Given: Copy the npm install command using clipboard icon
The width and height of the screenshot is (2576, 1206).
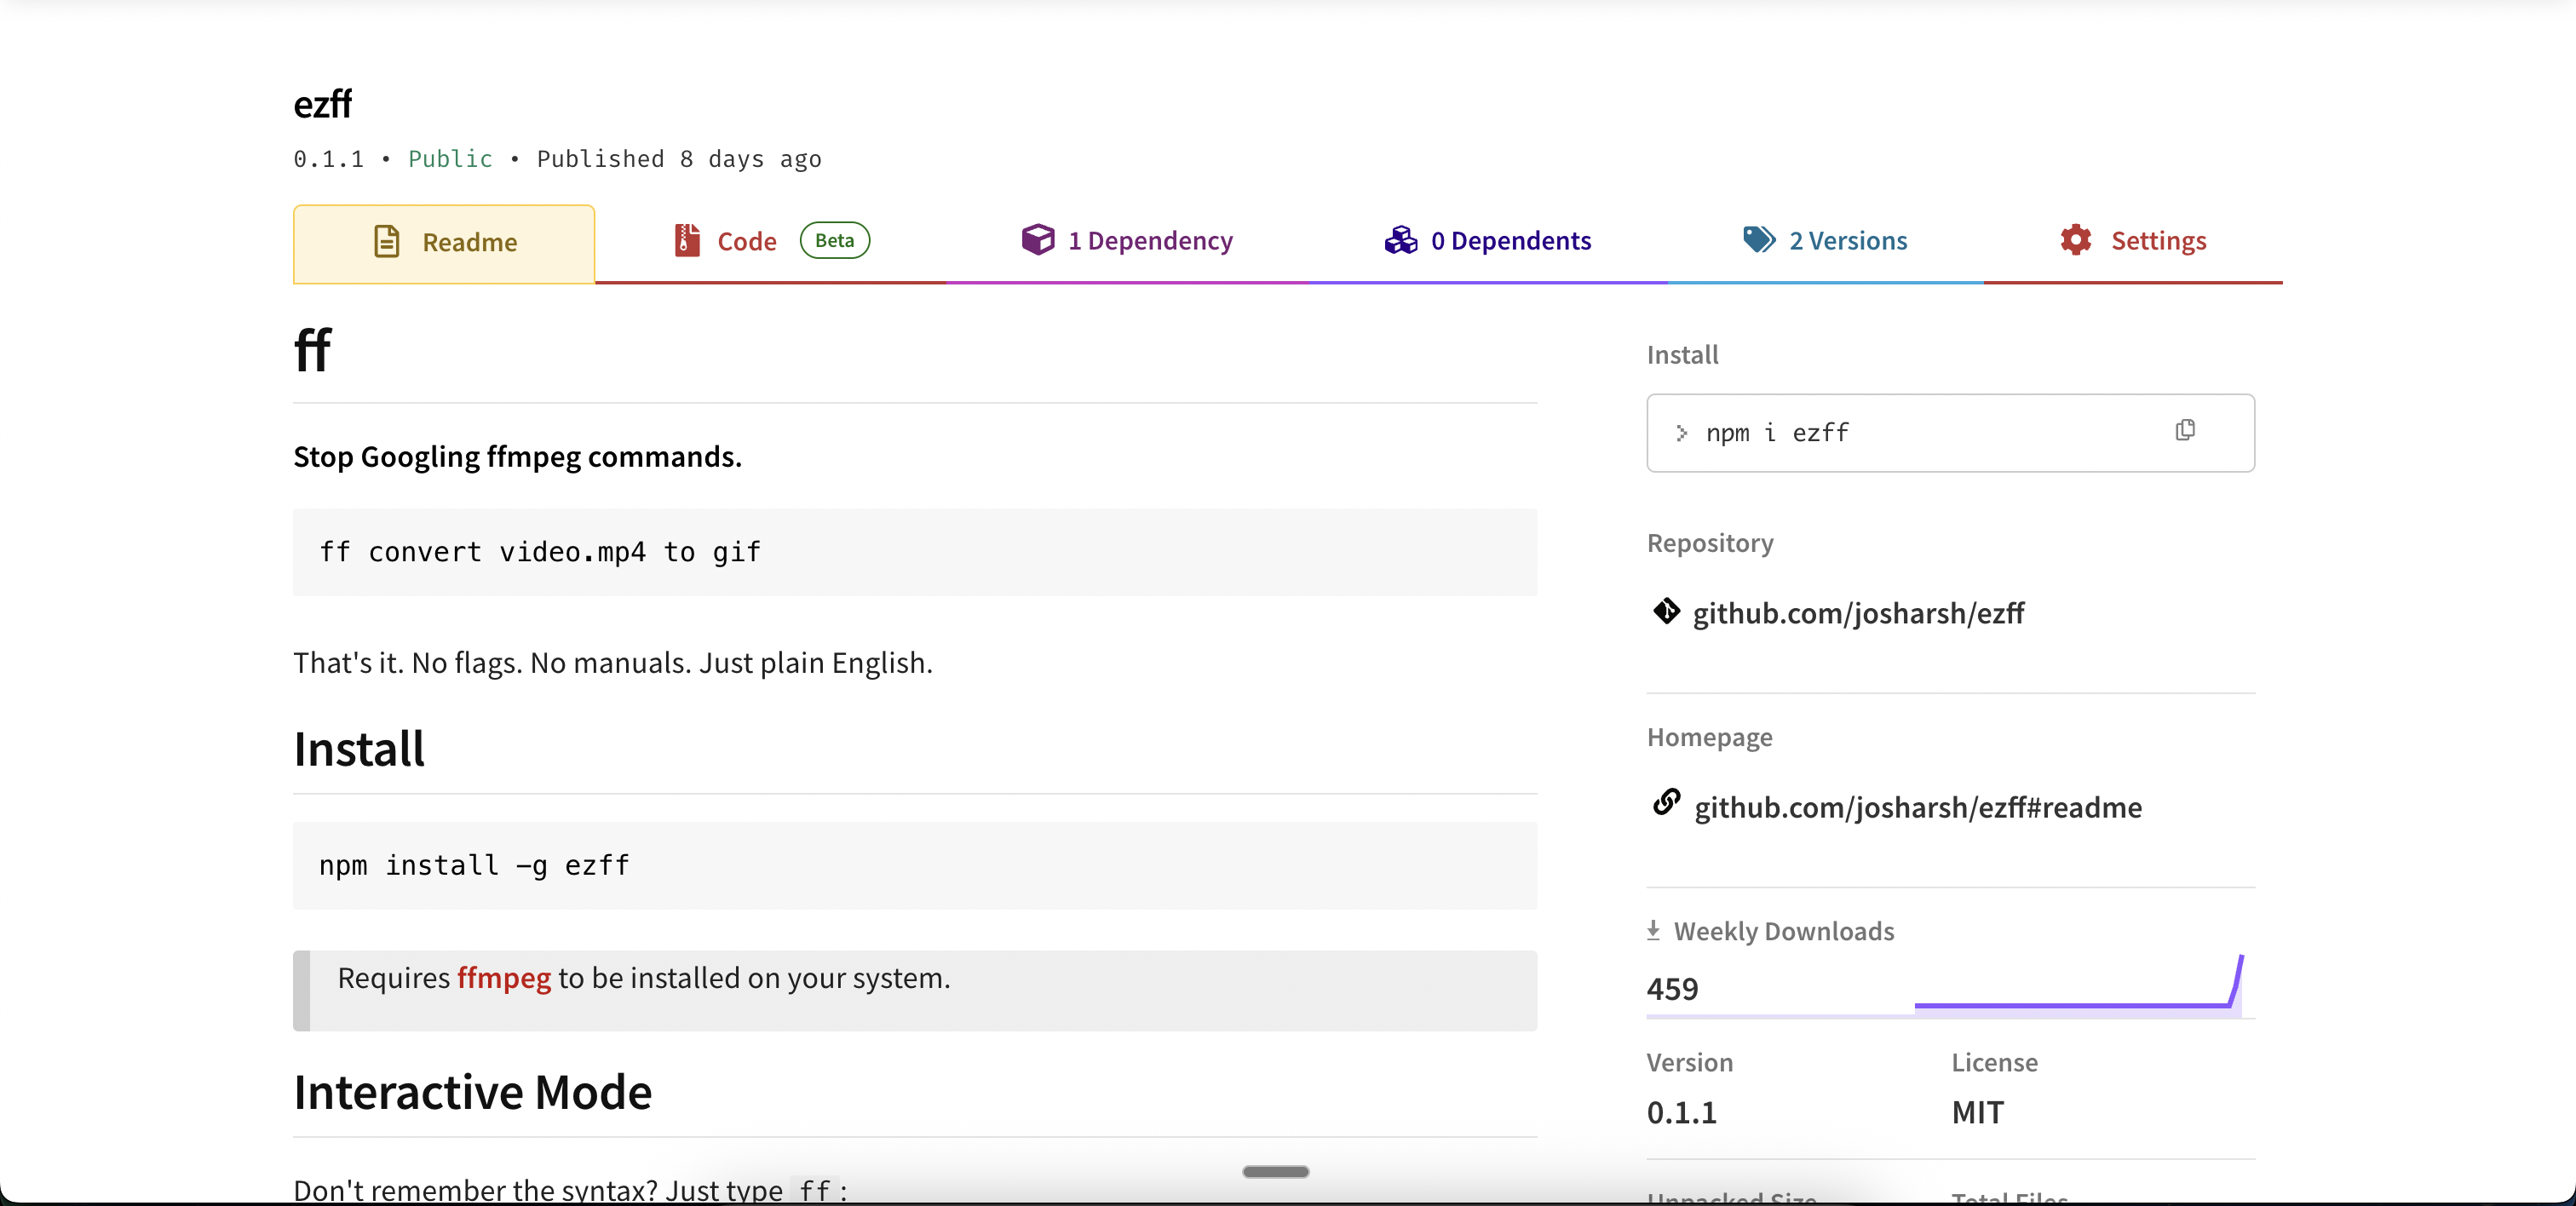Looking at the screenshot, I should (2184, 431).
